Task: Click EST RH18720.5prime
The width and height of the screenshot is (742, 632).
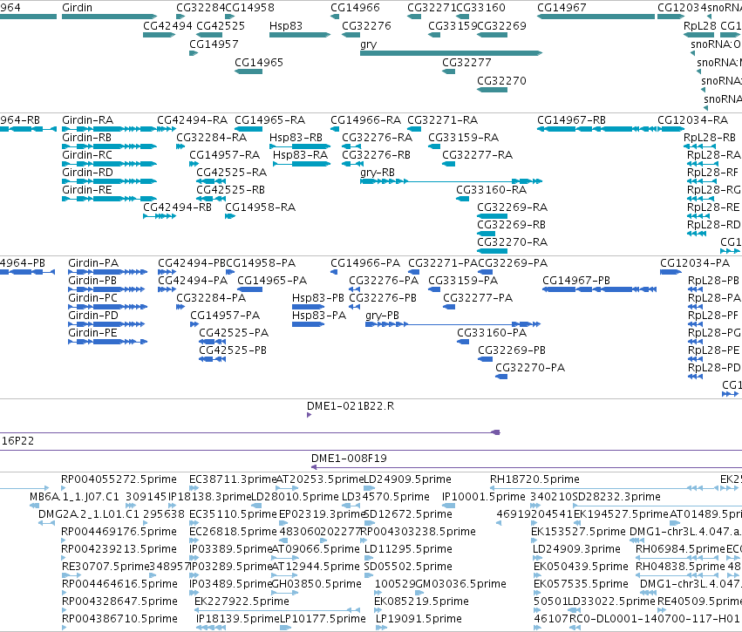Action: [x=534, y=479]
